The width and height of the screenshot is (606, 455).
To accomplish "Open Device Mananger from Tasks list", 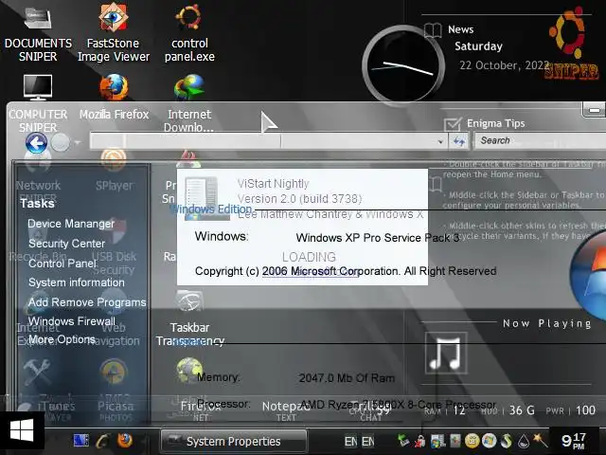I will pyautogui.click(x=71, y=224).
